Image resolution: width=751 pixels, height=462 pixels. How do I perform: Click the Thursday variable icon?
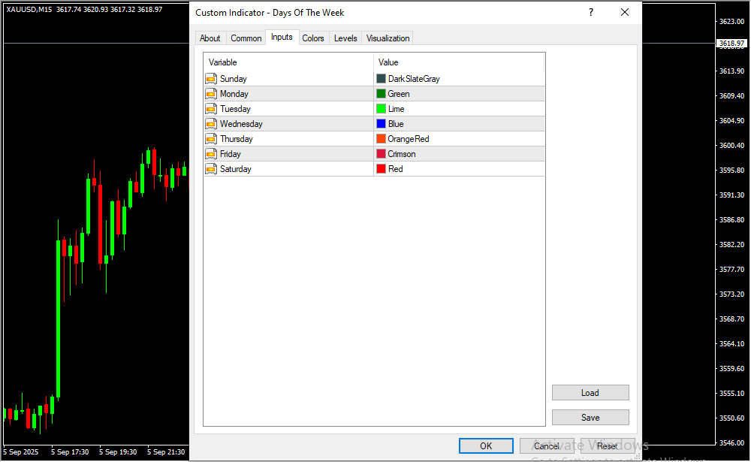coord(211,139)
